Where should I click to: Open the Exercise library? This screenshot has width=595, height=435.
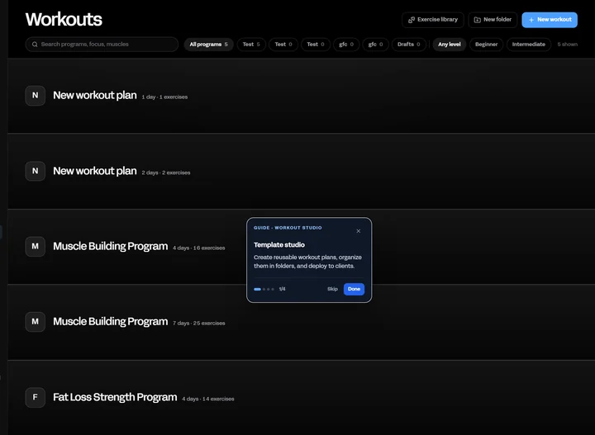click(x=432, y=20)
